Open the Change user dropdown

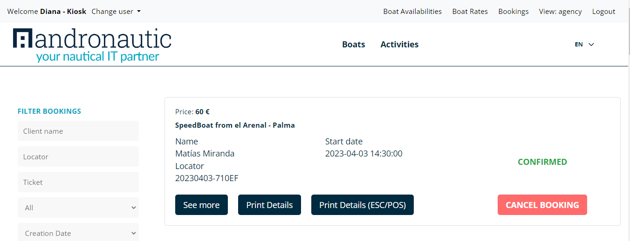coord(116,12)
